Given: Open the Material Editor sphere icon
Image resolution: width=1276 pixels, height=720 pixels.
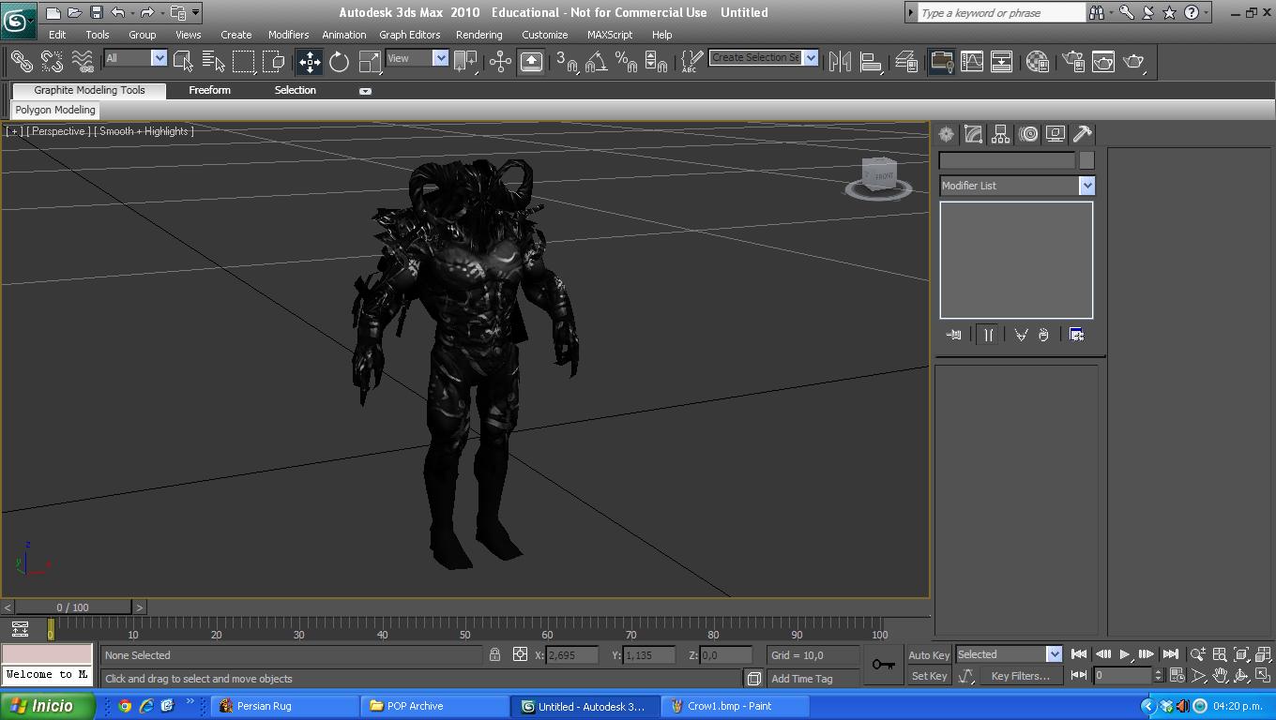Looking at the screenshot, I should [x=1037, y=62].
